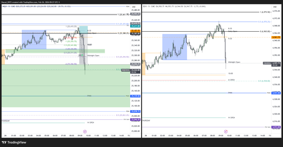
Task: Click the purple 6,913.00 PW VAH price label
Action: (x=276, y=127)
